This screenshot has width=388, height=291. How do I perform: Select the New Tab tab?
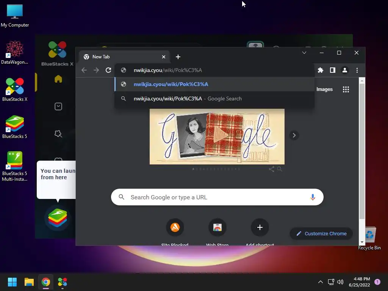tap(124, 57)
